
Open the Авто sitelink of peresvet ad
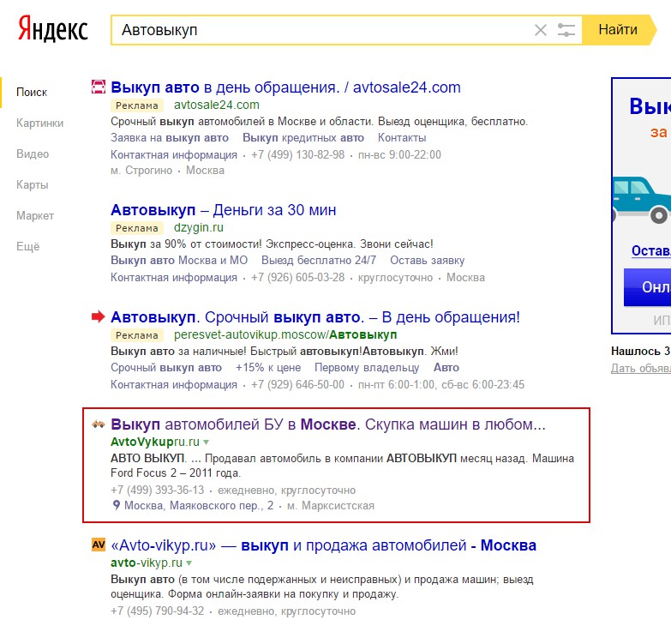pyautogui.click(x=446, y=367)
